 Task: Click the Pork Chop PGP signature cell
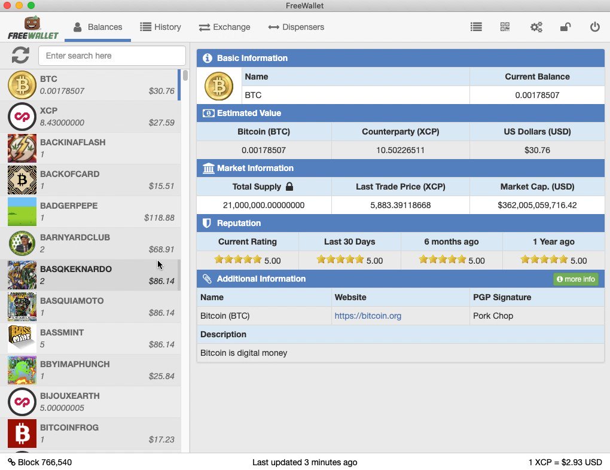point(537,316)
